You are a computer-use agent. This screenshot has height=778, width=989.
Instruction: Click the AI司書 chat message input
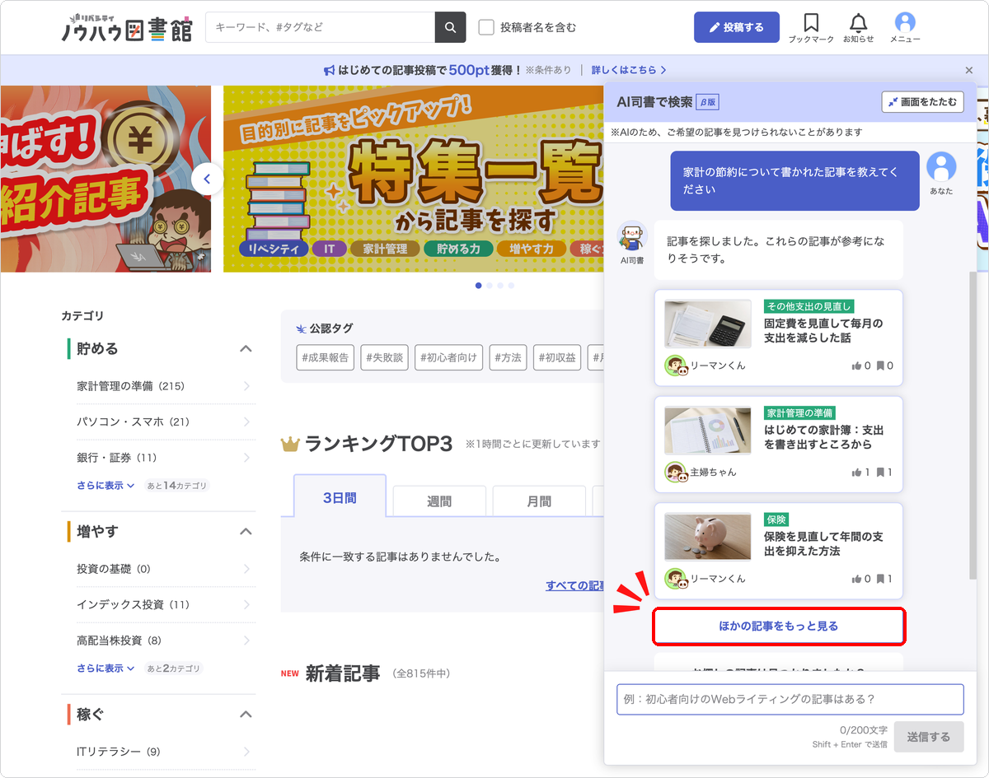coord(790,699)
